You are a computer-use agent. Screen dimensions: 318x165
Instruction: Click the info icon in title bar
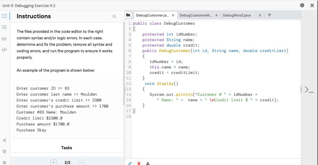pos(302,5)
